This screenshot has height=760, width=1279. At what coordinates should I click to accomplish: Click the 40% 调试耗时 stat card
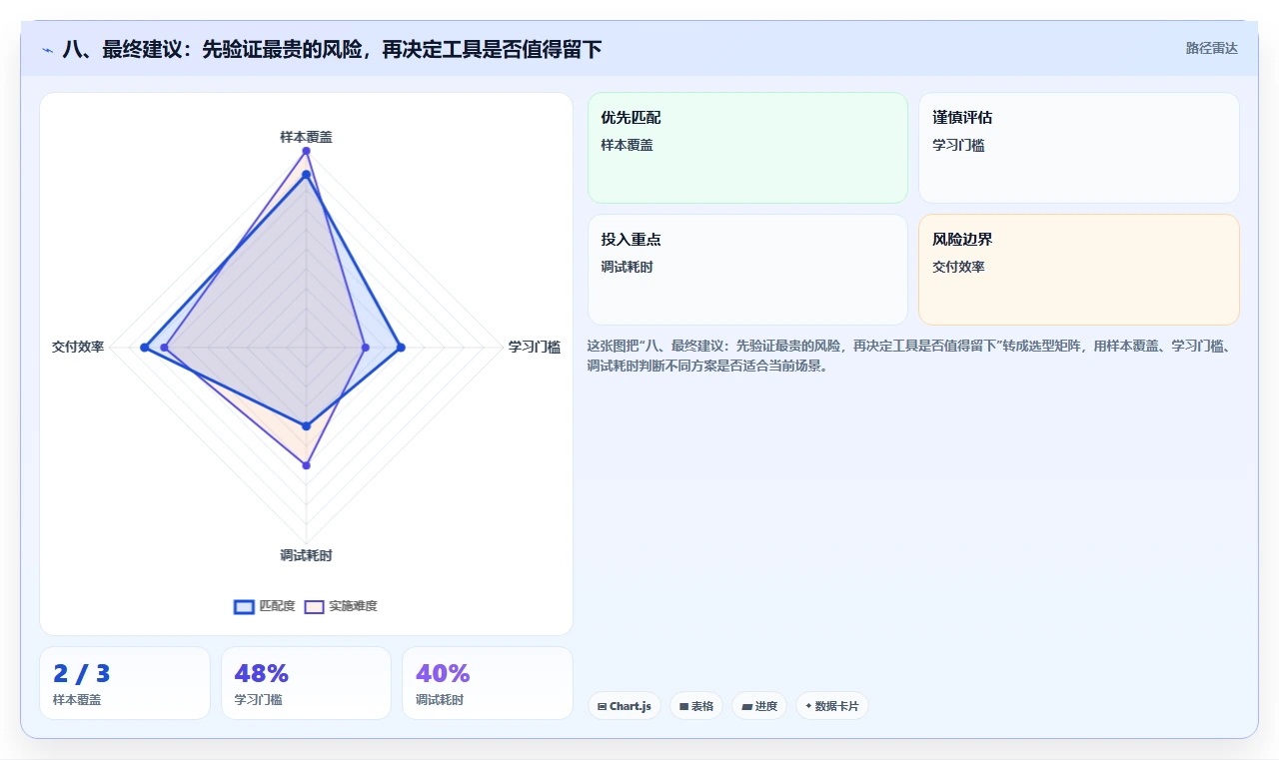point(488,683)
